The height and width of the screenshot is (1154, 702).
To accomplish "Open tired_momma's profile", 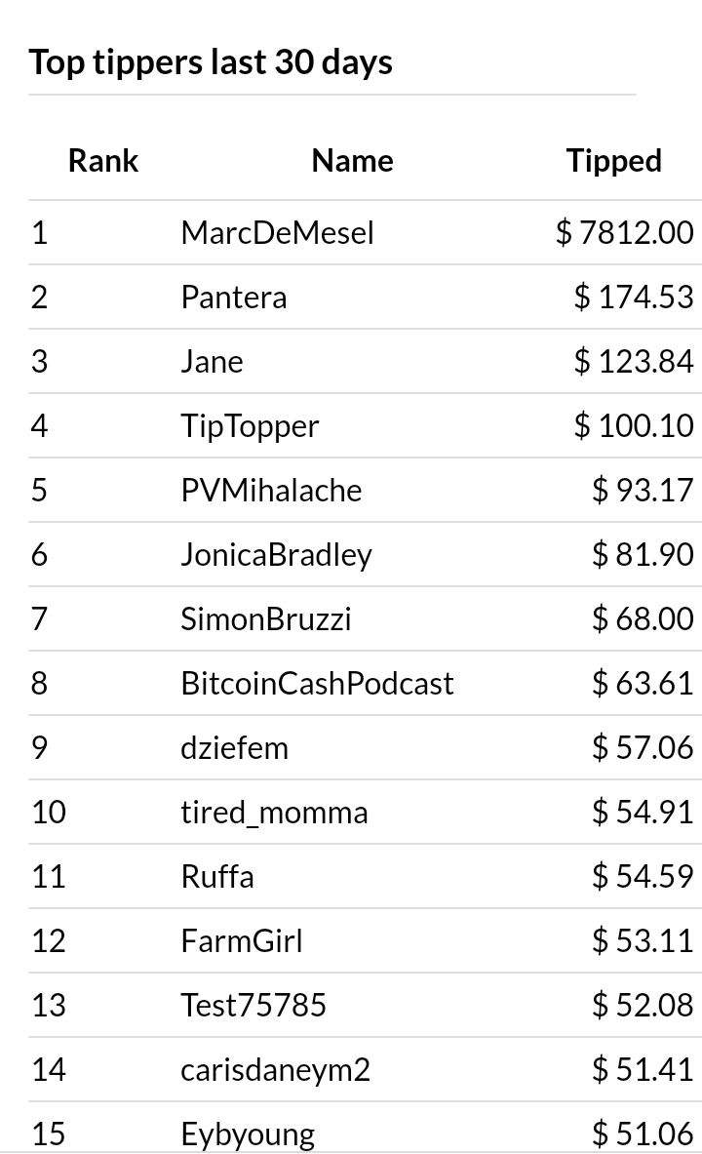I will point(275,813).
